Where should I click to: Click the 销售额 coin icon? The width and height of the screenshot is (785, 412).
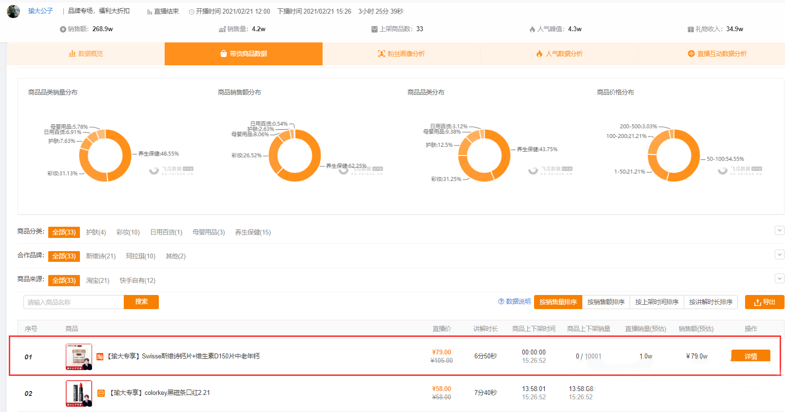pyautogui.click(x=63, y=29)
